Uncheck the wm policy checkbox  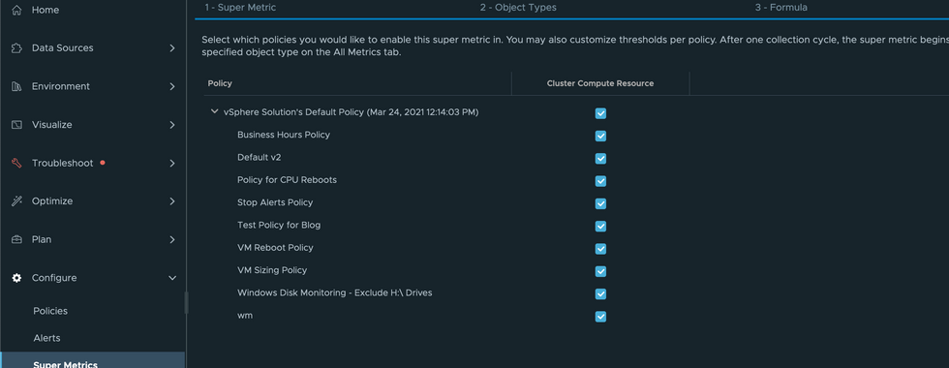600,316
